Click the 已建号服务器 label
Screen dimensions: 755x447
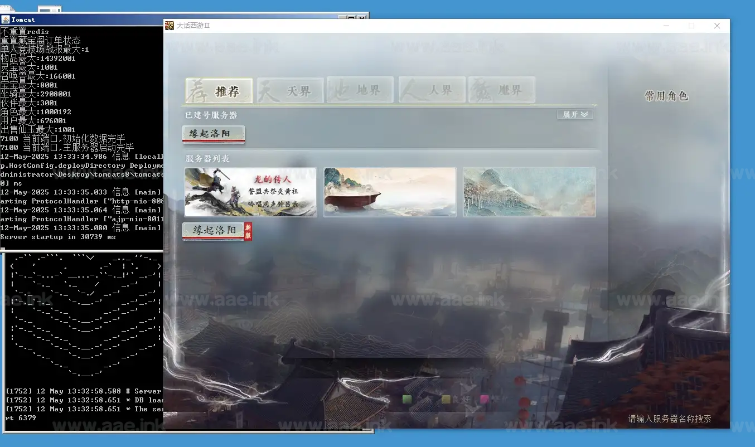click(211, 115)
